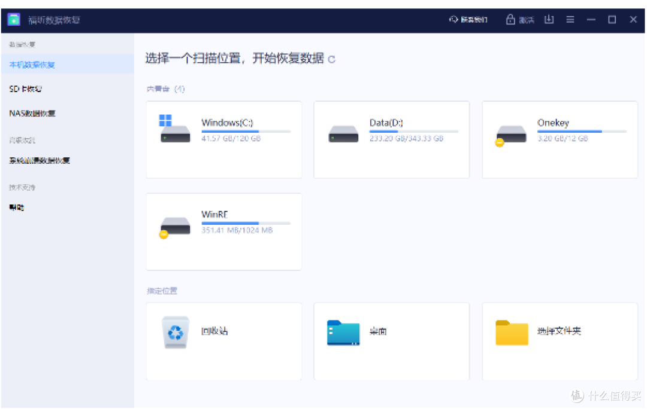Select the WinRE partition drive icon
Image resolution: width=647 pixels, height=409 pixels.
click(175, 227)
